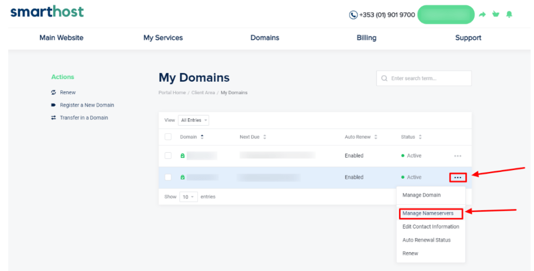Choose Edit Contact Information in menu
534x271 pixels.
[430, 227]
